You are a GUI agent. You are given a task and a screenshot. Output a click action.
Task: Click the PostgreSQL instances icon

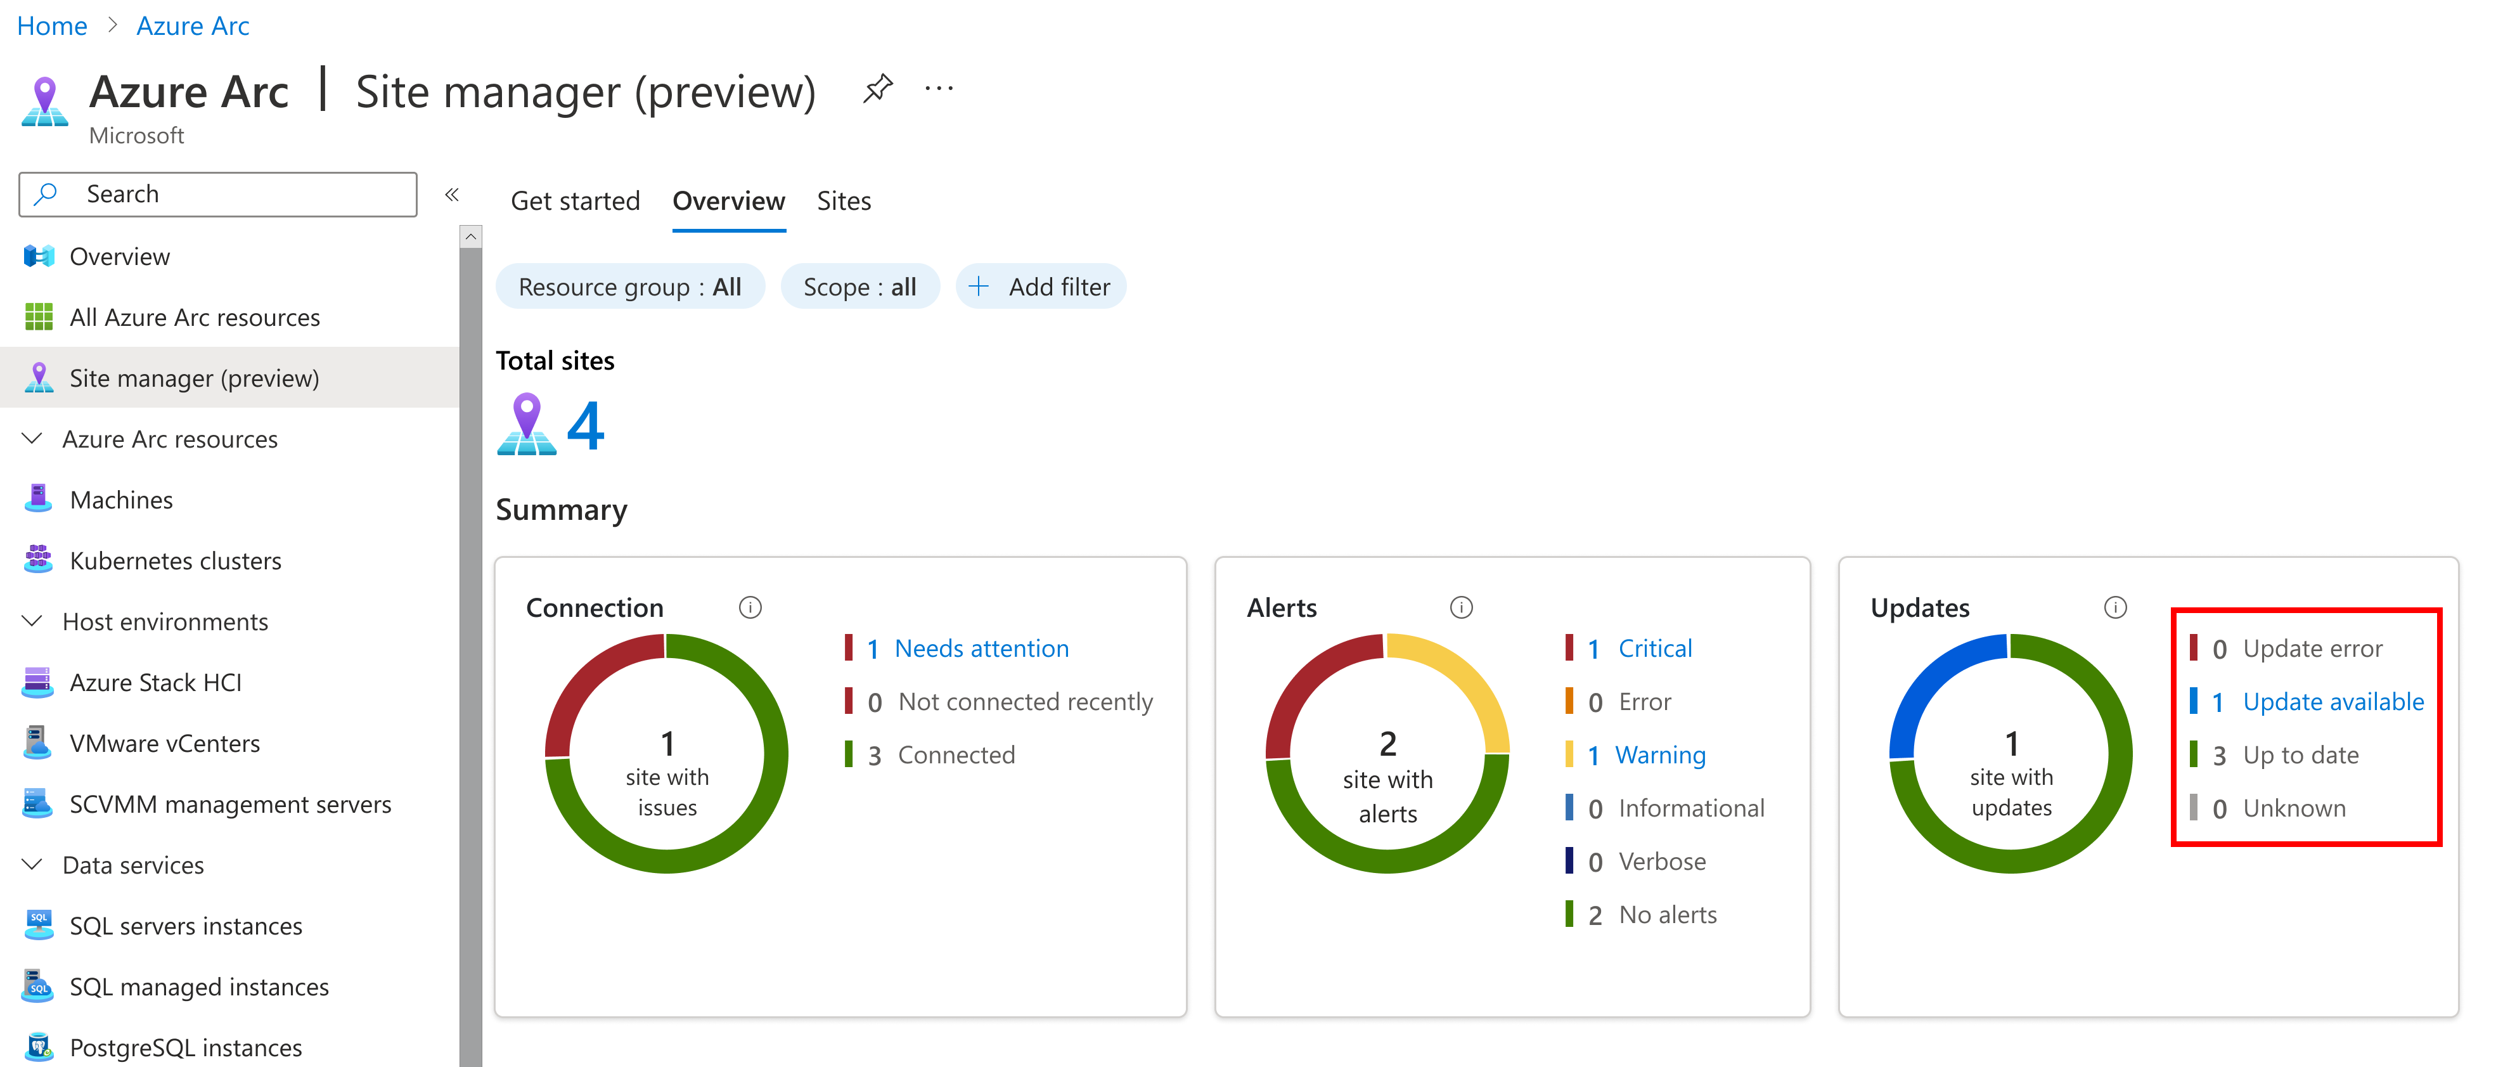(38, 1047)
